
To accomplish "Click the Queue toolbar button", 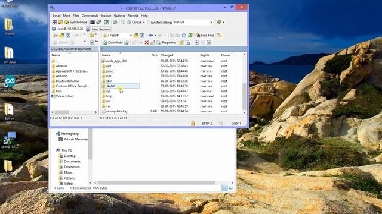I will (x=134, y=23).
